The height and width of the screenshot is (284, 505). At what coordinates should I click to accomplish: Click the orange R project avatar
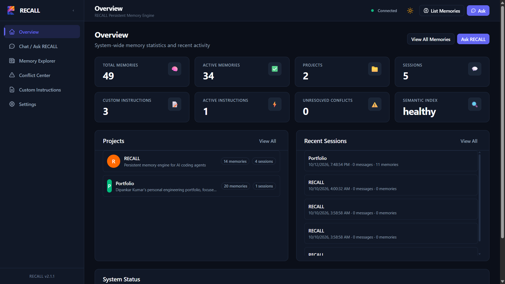(x=114, y=161)
